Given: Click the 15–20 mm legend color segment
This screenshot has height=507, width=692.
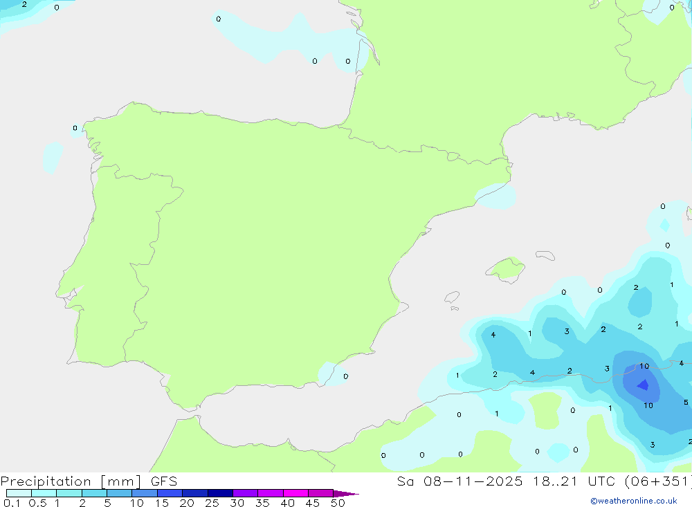Looking at the screenshot, I should pos(170,493).
